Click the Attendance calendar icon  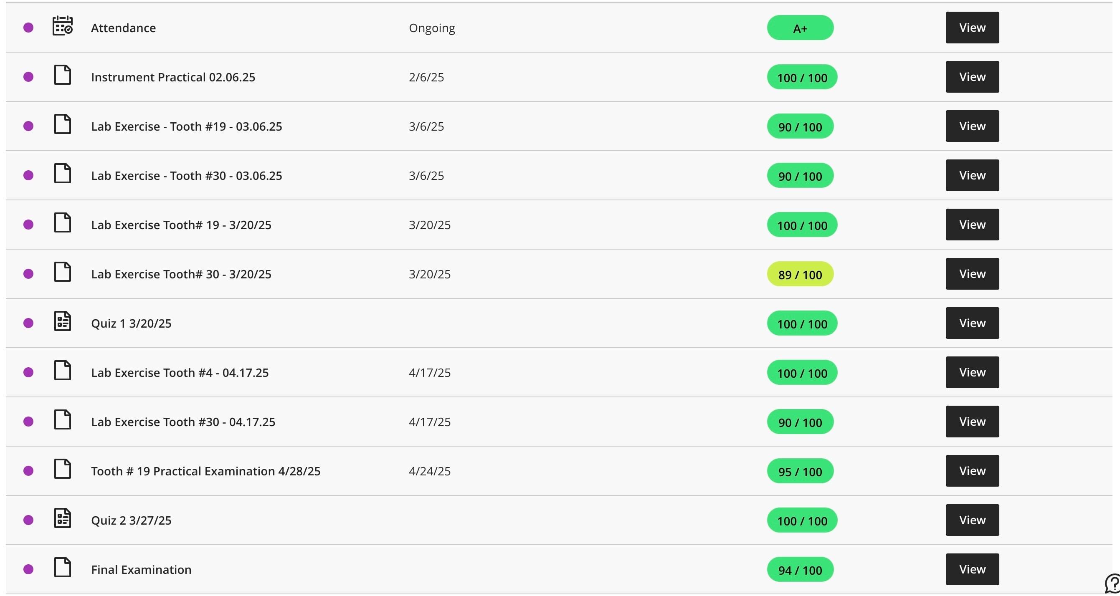tap(63, 26)
